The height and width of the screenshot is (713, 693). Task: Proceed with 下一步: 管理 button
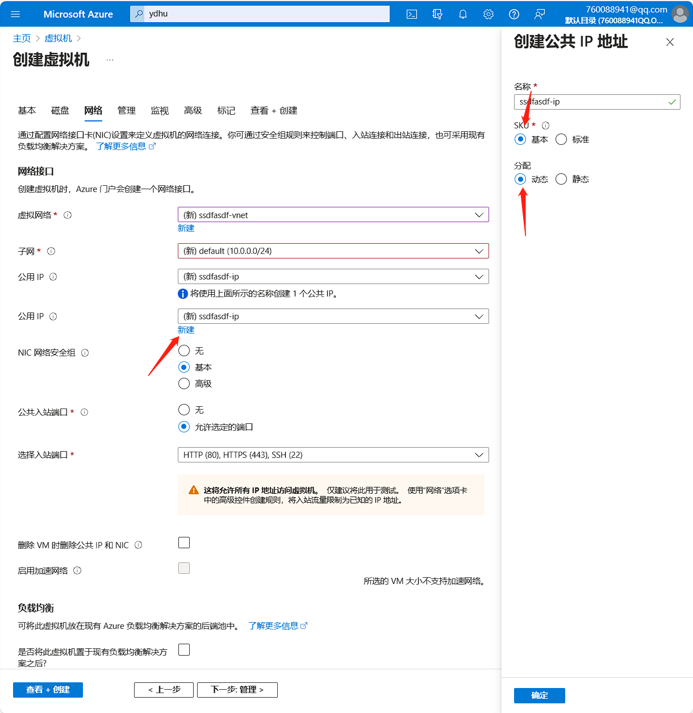[237, 690]
